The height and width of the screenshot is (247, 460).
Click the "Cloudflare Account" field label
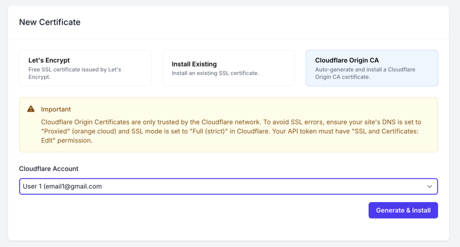49,169
